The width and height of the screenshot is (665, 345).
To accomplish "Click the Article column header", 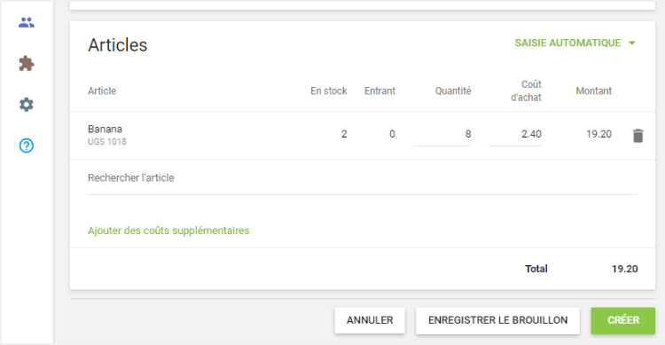I will click(x=102, y=90).
